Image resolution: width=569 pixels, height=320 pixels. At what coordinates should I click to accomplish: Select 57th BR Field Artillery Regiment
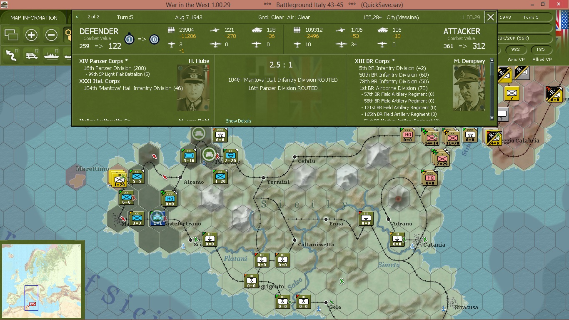click(x=399, y=94)
